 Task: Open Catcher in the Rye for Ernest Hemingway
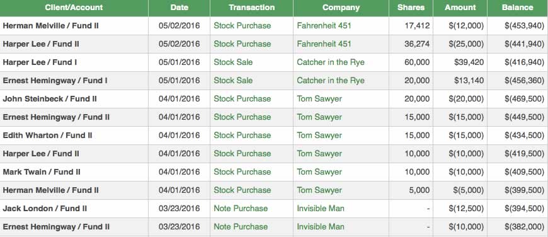(x=331, y=81)
